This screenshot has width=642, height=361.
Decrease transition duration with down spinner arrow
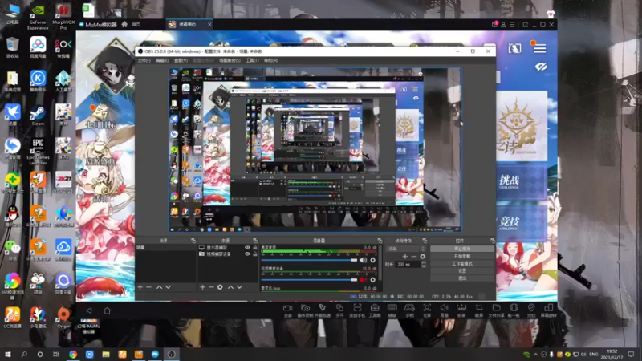coord(424,266)
